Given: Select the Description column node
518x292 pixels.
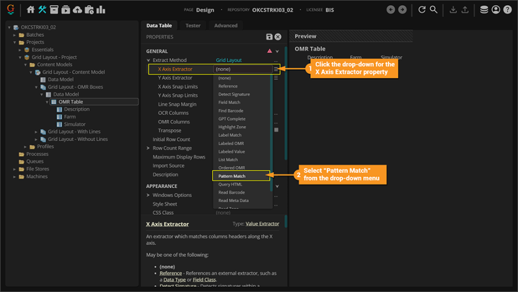Looking at the screenshot, I should coord(77,109).
